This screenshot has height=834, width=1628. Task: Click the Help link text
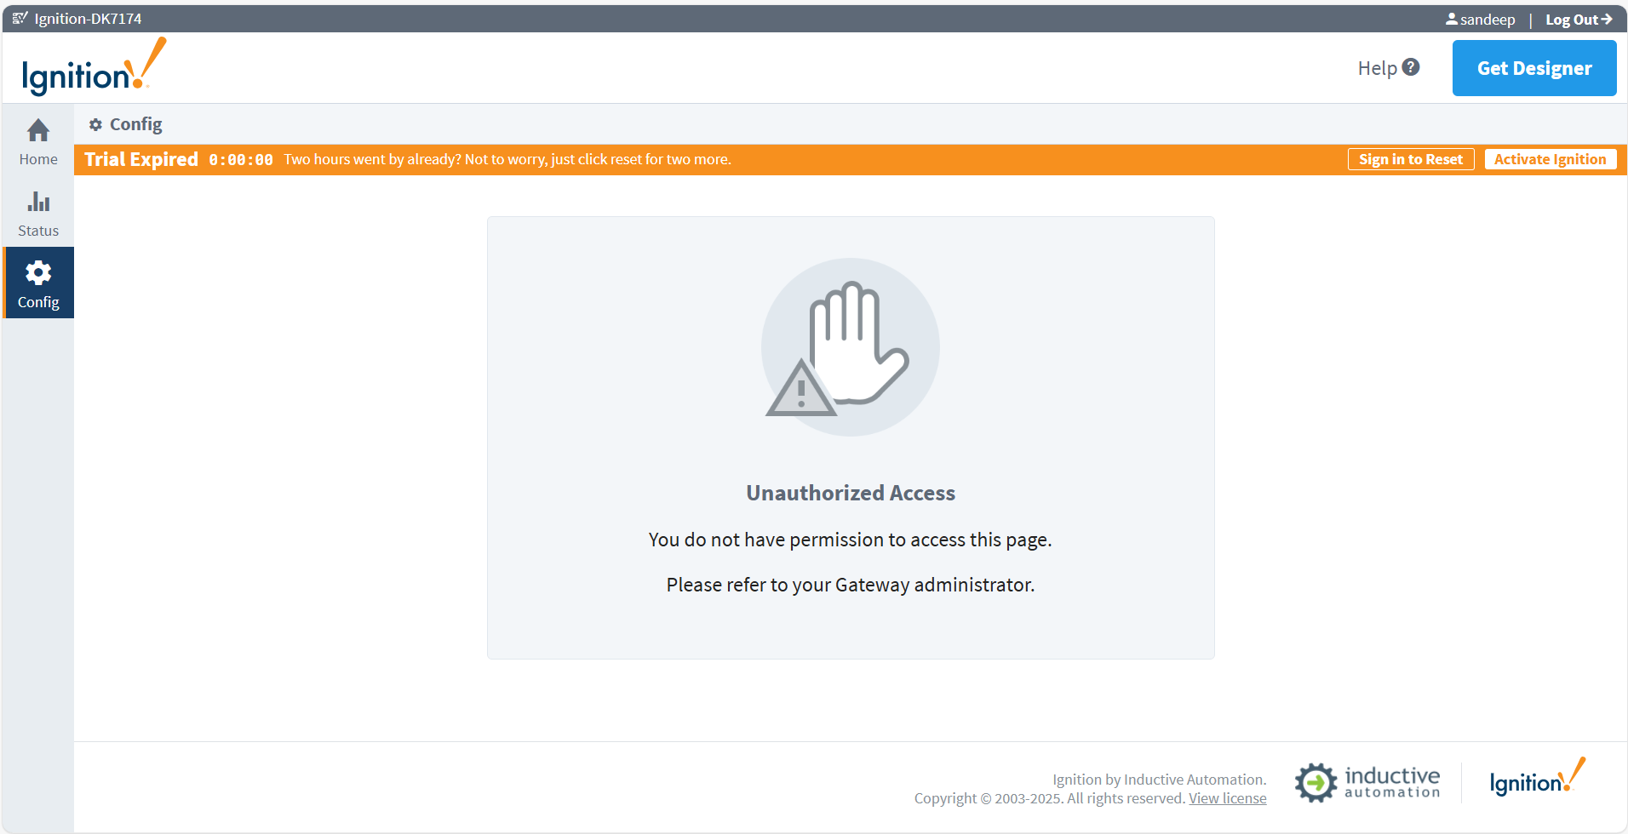tap(1378, 68)
